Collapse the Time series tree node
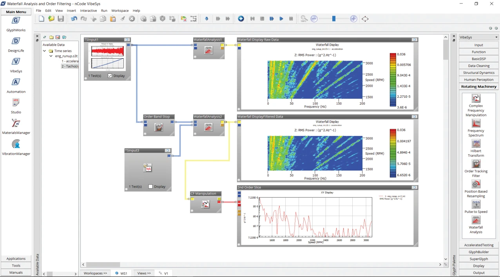 tap(45, 51)
